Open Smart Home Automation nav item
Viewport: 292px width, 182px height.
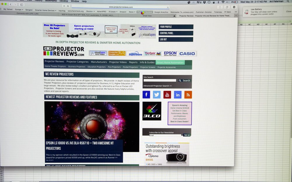coord(170,63)
